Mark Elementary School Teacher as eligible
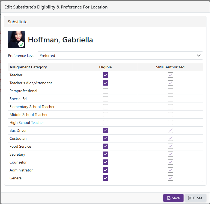 pyautogui.click(x=106, y=107)
